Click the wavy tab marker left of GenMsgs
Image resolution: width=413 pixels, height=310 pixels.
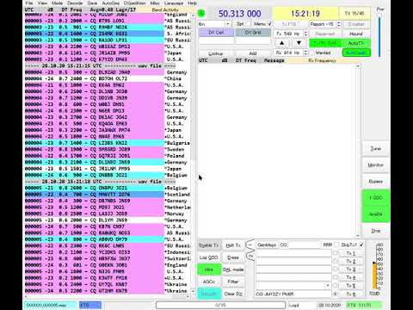(x=250, y=245)
